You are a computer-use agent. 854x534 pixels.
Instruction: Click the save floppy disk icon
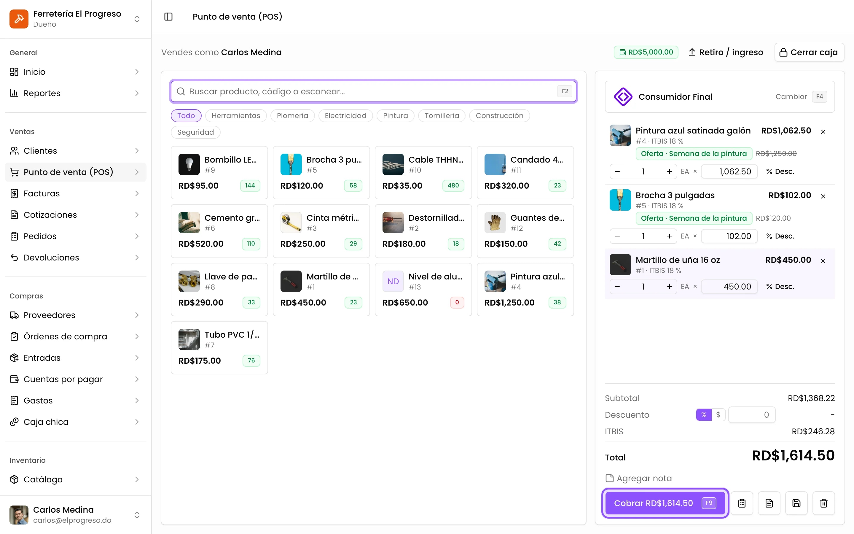(x=796, y=503)
